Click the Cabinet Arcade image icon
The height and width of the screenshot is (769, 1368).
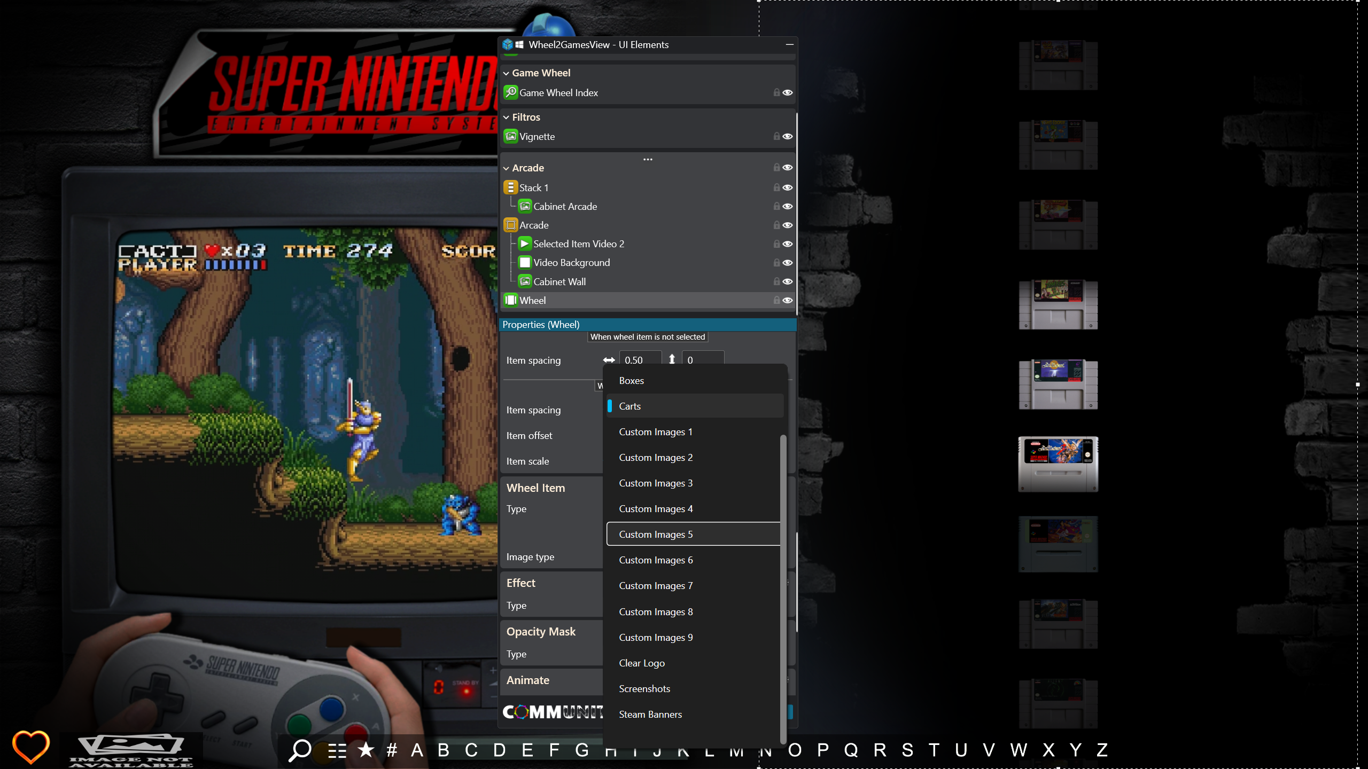525,206
